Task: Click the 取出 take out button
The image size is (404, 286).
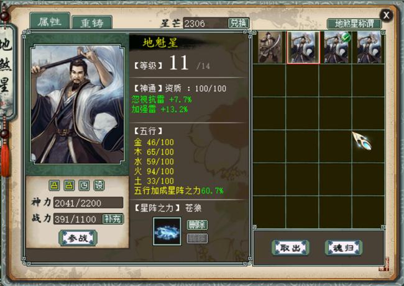Action: (290, 248)
